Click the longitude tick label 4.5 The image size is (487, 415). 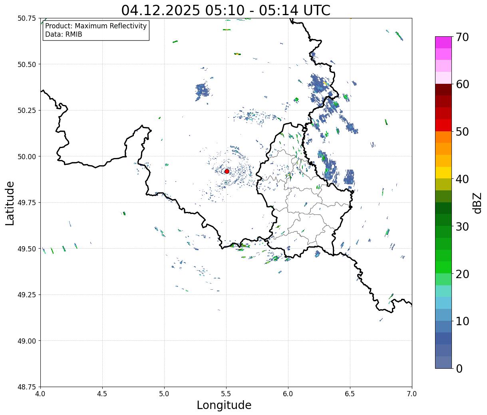(x=102, y=393)
